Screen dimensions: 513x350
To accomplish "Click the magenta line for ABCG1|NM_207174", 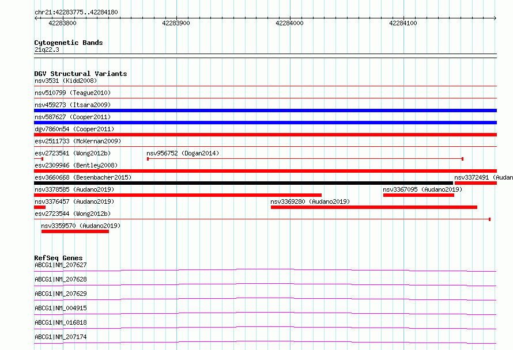I will 265,342.
